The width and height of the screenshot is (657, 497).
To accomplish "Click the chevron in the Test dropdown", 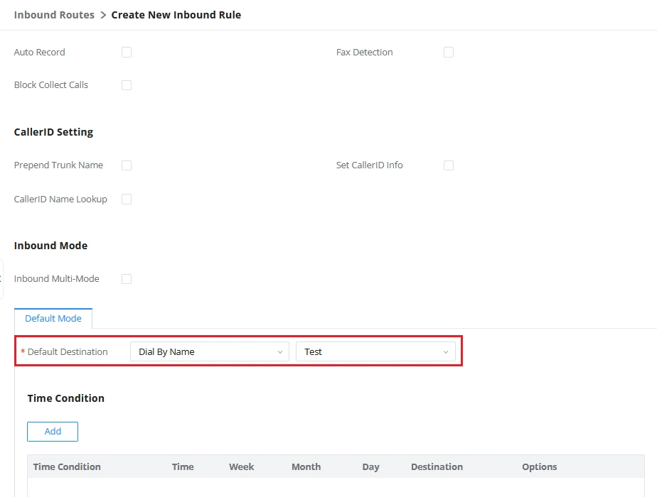I will pos(446,352).
